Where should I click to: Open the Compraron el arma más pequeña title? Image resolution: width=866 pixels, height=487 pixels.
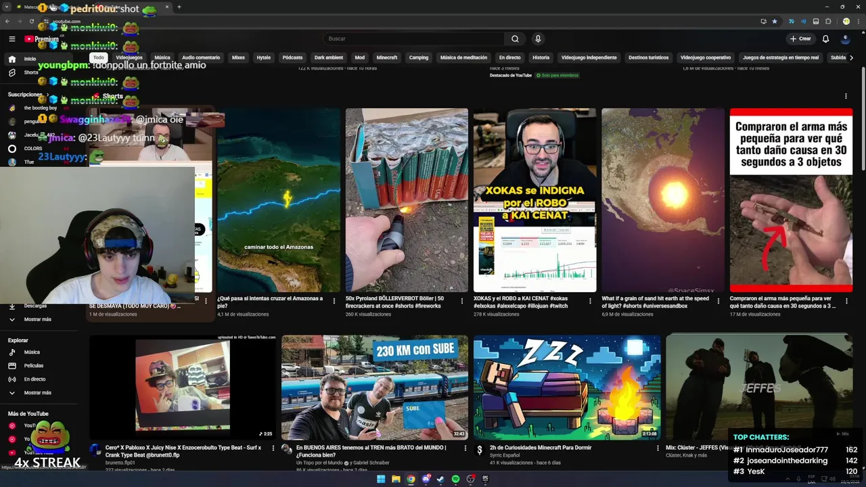point(783,302)
